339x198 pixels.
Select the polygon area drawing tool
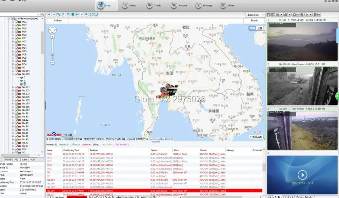click(x=77, y=14)
